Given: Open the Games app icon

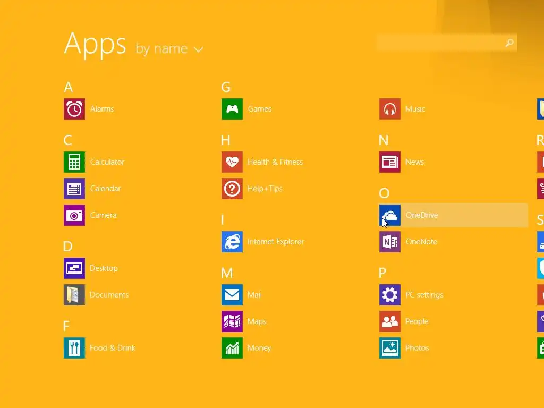Looking at the screenshot, I should pos(232,109).
